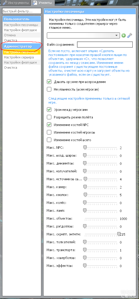Viewport: 139px width, 299px height.
Task: Click the Макс. толкателей slider
Action: [101, 242]
